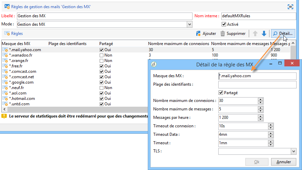Toggle the Activé checkbox
The height and width of the screenshot is (170, 302).
(x=224, y=24)
